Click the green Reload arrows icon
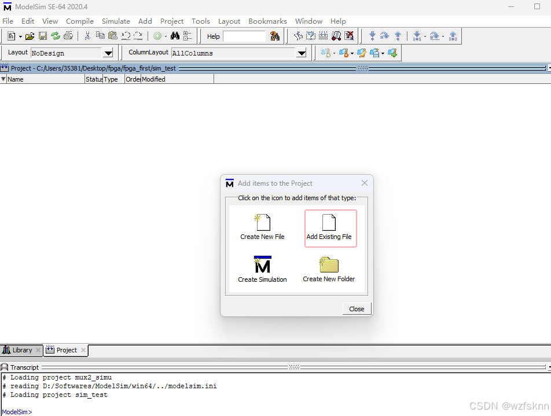Viewport: 551px width, 416px height. (x=55, y=36)
